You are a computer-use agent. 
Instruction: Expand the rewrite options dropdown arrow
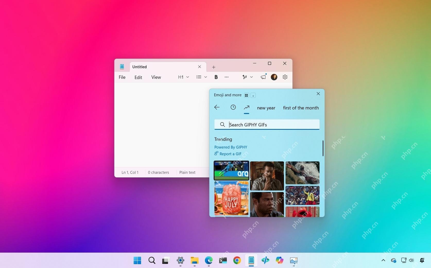[252, 77]
